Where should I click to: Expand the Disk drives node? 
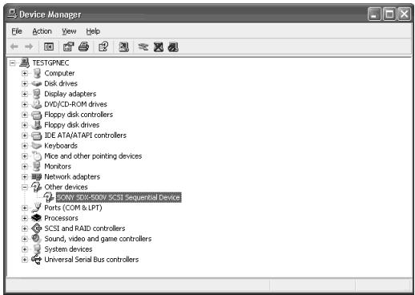[25, 83]
